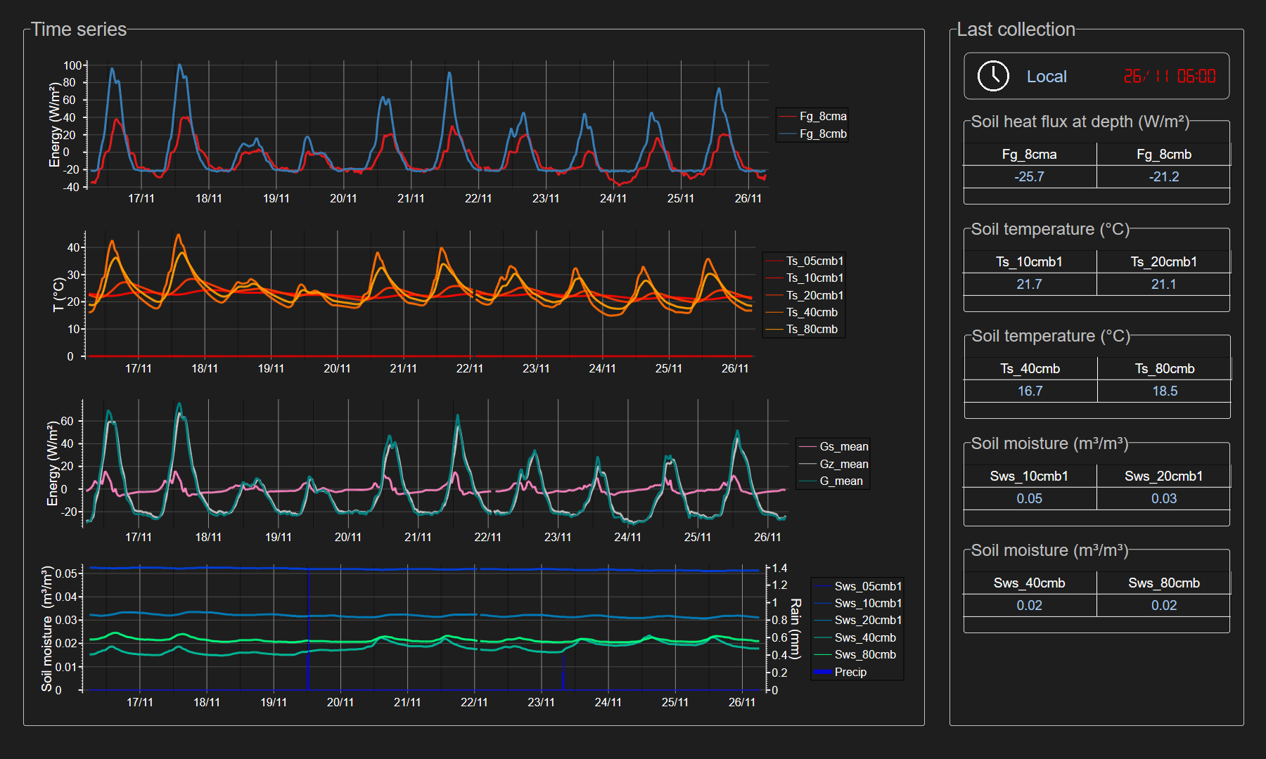Toggle Gs_mean legend entry
Viewport: 1266px width, 759px height.
click(843, 447)
